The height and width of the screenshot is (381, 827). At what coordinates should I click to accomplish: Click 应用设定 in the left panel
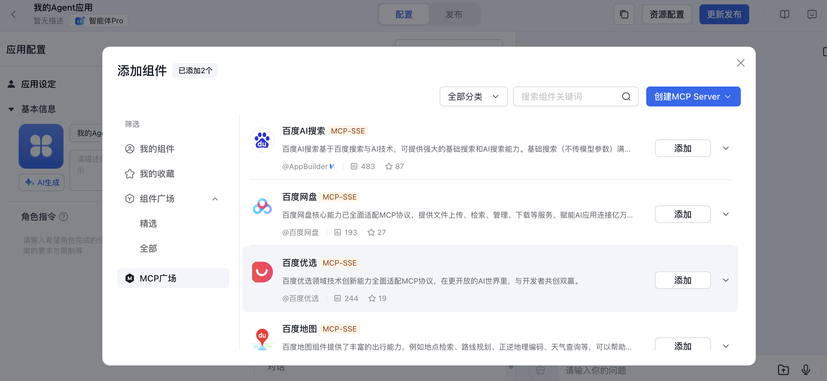[x=38, y=84]
